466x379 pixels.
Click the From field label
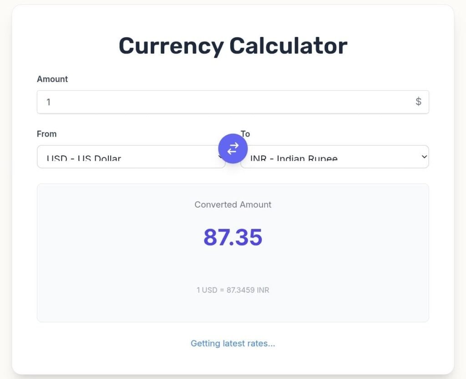click(46, 134)
